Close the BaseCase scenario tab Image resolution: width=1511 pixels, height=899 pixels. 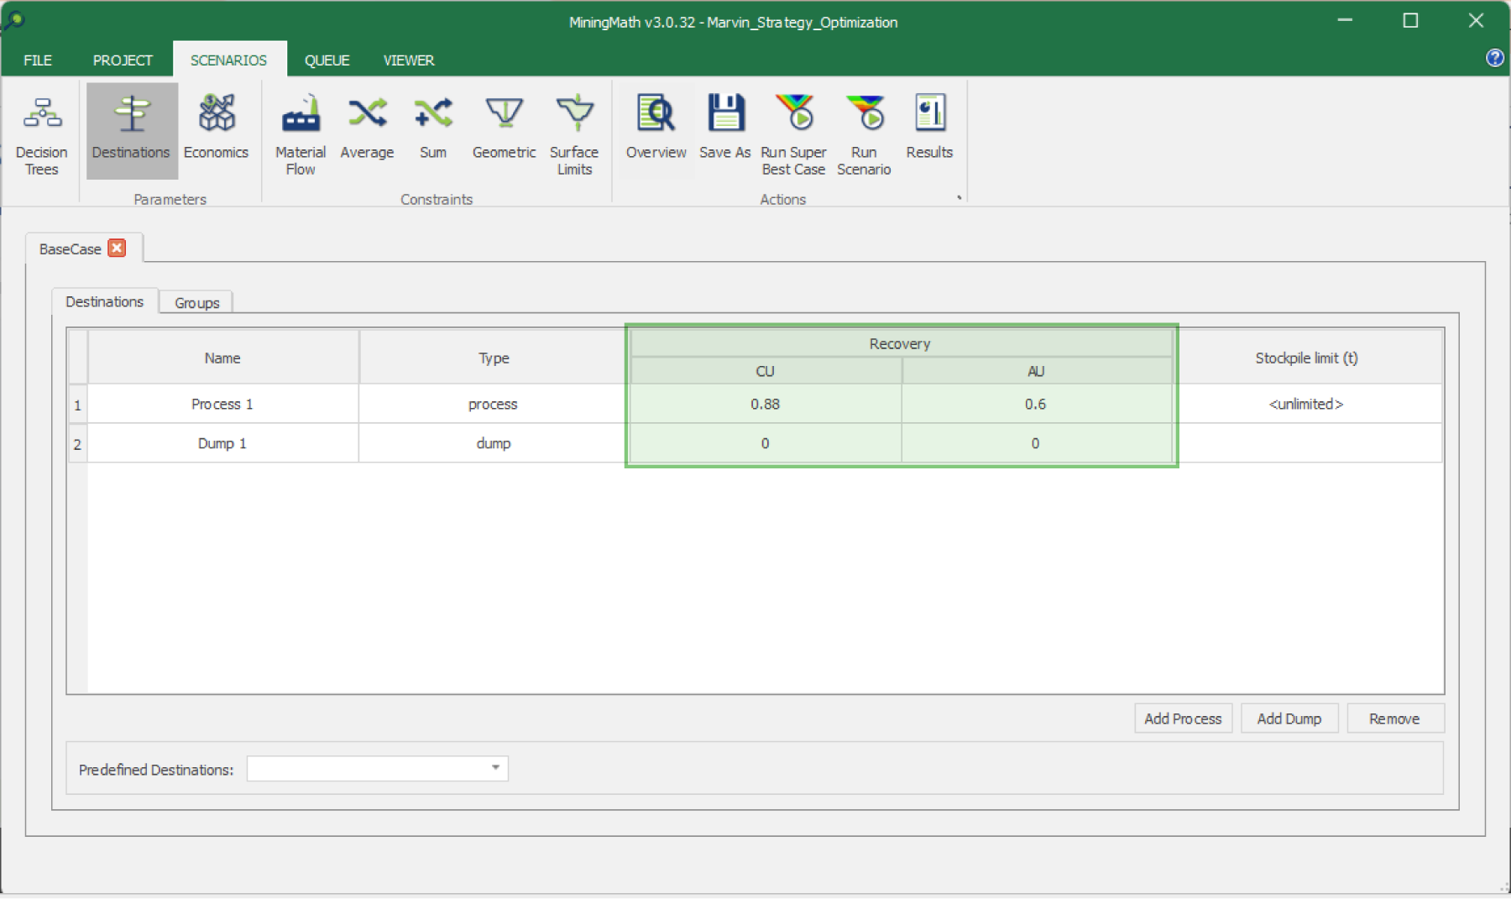pyautogui.click(x=118, y=248)
